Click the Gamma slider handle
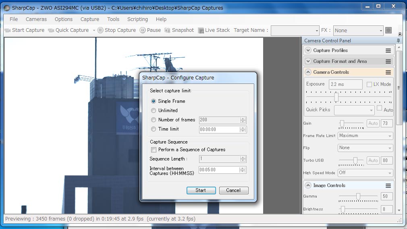Viewport: 407px width, 229px height. (358, 196)
